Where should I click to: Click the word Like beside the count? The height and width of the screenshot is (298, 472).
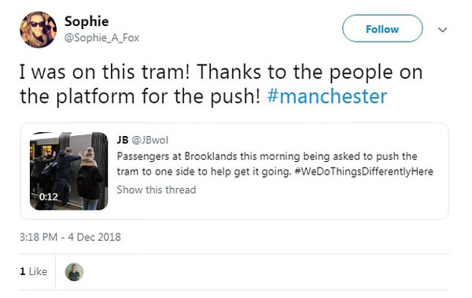point(38,271)
